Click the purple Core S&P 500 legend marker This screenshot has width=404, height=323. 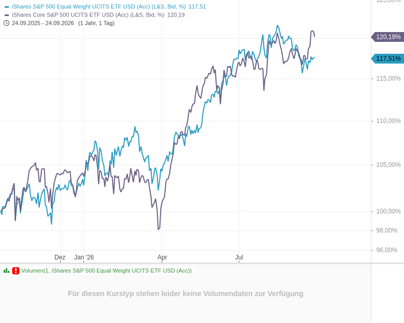point(7,15)
